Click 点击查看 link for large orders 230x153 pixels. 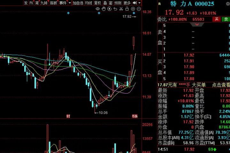point(221,85)
